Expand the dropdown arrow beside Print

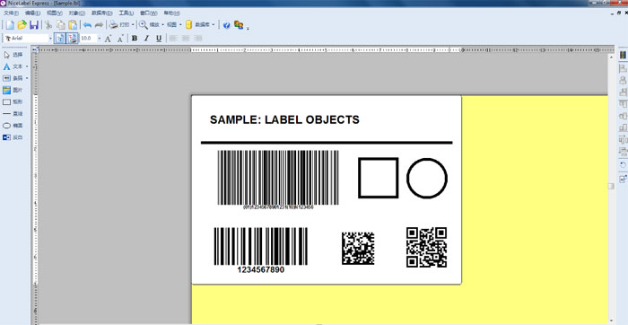pyautogui.click(x=133, y=25)
